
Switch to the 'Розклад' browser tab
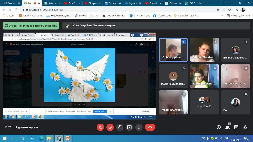[x=173, y=3]
